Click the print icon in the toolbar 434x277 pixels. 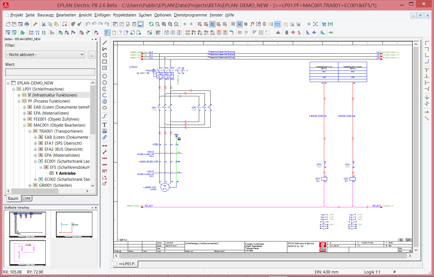[x=27, y=24]
